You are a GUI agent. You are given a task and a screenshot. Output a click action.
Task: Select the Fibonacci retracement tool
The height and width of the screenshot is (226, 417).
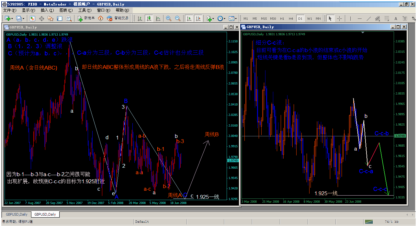387,18
